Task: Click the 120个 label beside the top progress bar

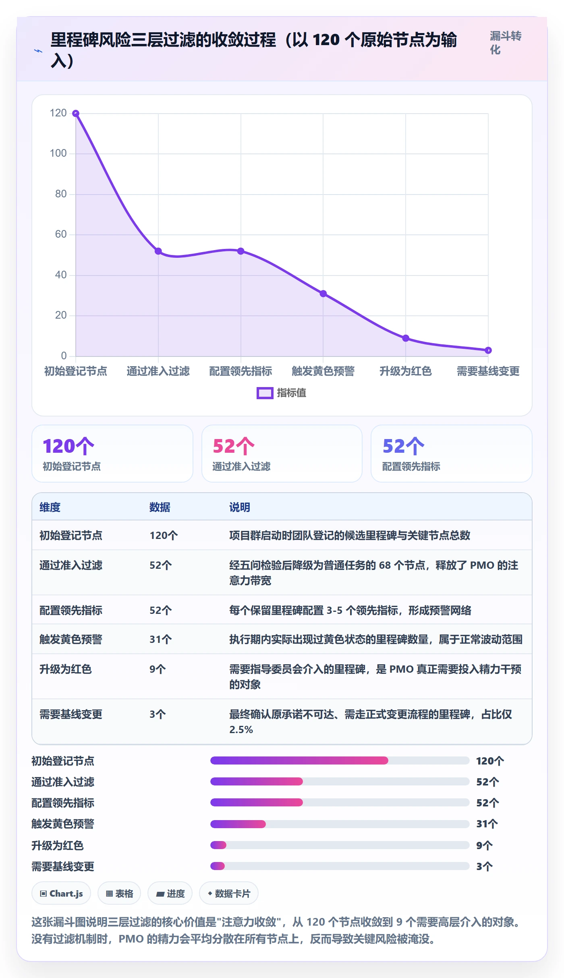Action: 490,761
